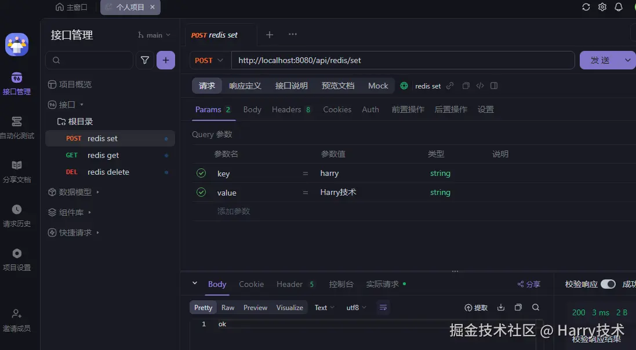The image size is (636, 350).
Task: Close the 个人项目 tab
Action: pyautogui.click(x=152, y=7)
